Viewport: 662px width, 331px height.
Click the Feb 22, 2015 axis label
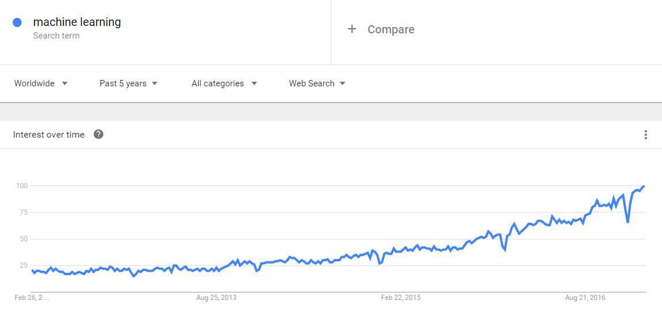401,298
